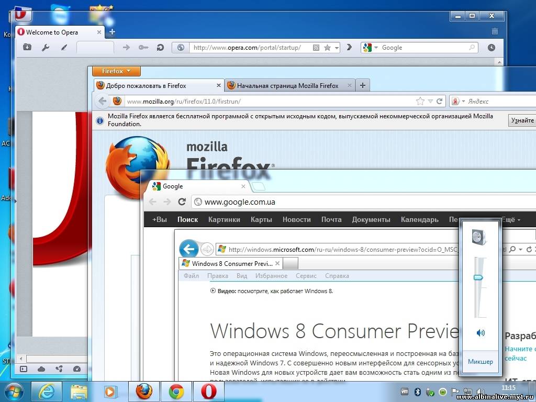Open Почта in Google's navigation bar
The height and width of the screenshot is (402, 536).
(x=331, y=219)
